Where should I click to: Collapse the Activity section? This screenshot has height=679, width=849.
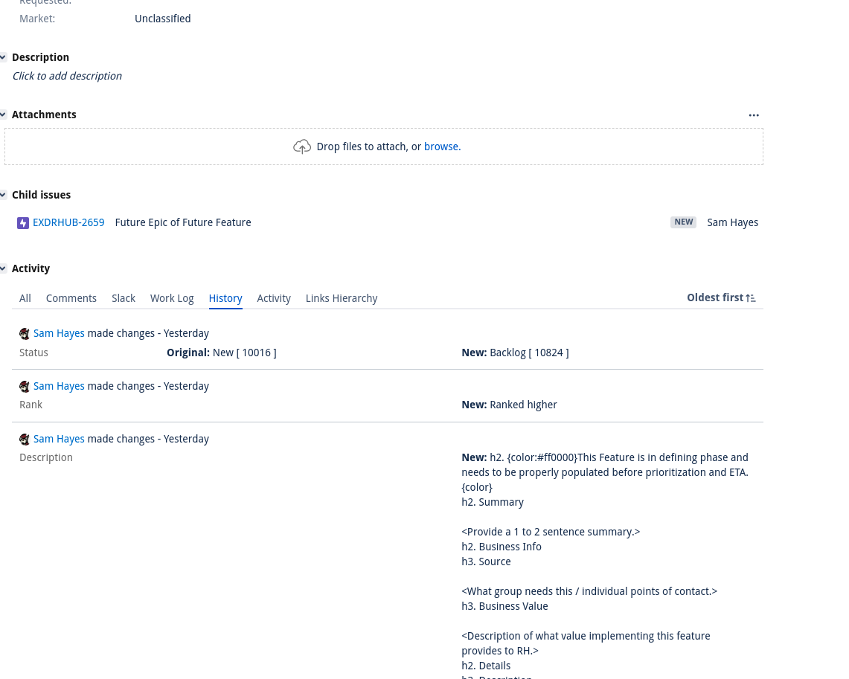pos(3,268)
